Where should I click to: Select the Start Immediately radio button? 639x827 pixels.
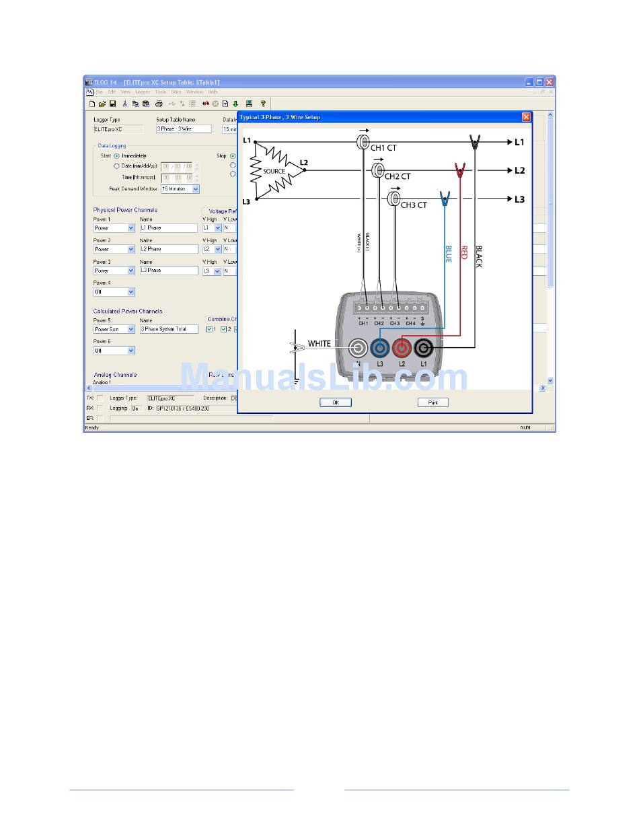click(x=116, y=155)
